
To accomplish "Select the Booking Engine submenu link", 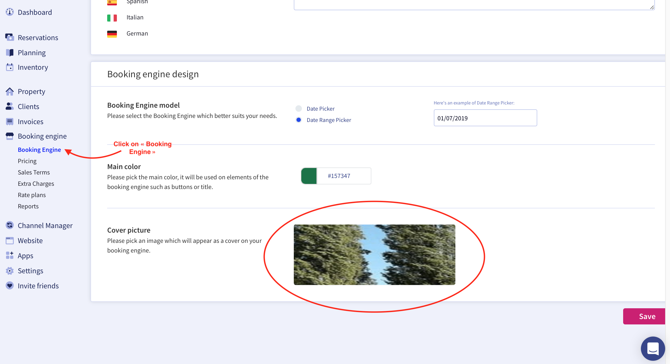I will (x=39, y=150).
